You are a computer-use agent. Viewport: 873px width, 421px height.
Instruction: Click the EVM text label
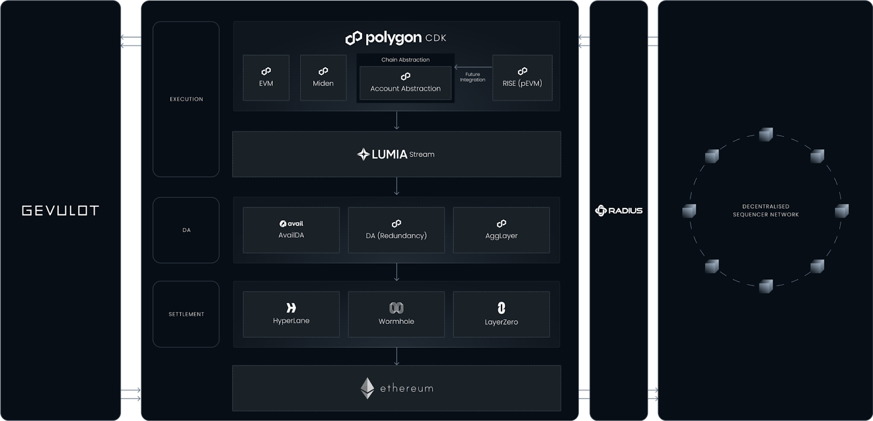(266, 83)
